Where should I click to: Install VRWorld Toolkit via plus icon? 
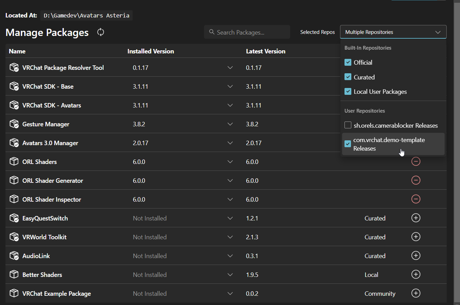coord(416,237)
